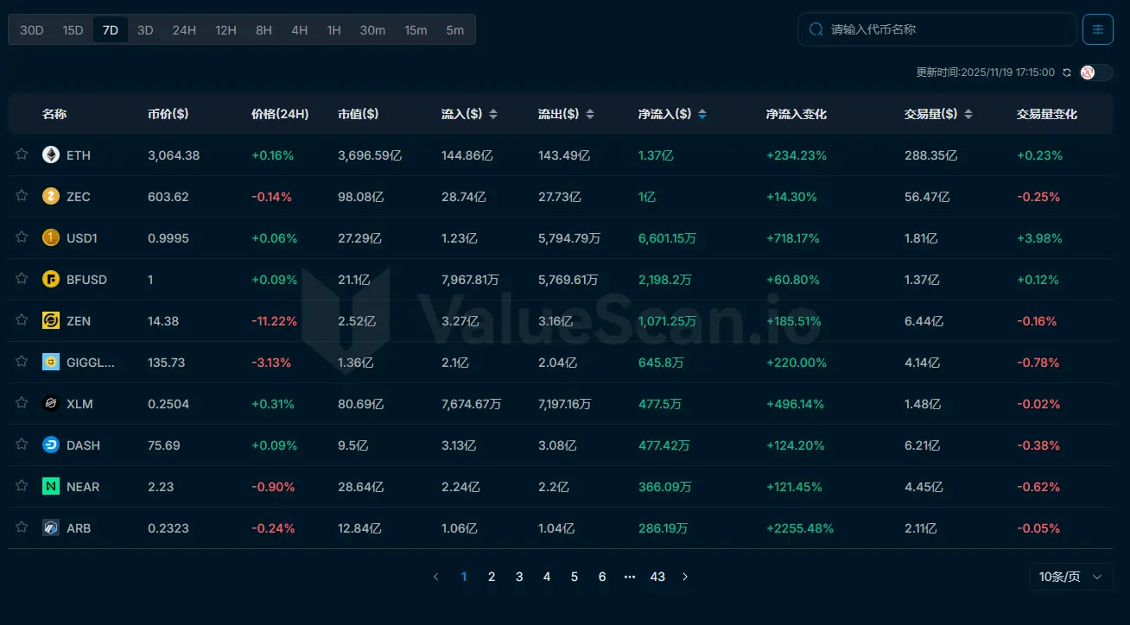
Task: Click ETH price 3,064.38
Action: (x=174, y=155)
